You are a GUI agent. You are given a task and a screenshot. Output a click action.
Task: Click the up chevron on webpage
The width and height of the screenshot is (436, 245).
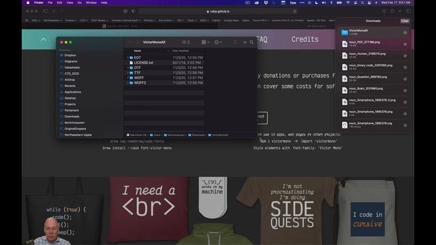(x=44, y=40)
